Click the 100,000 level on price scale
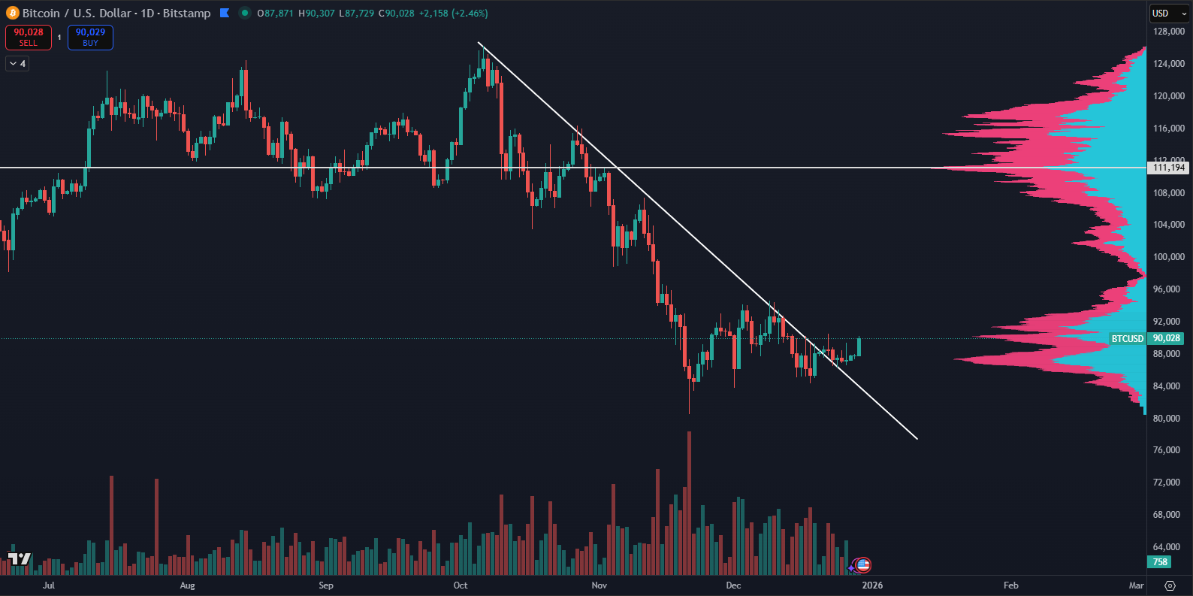 click(x=1169, y=257)
